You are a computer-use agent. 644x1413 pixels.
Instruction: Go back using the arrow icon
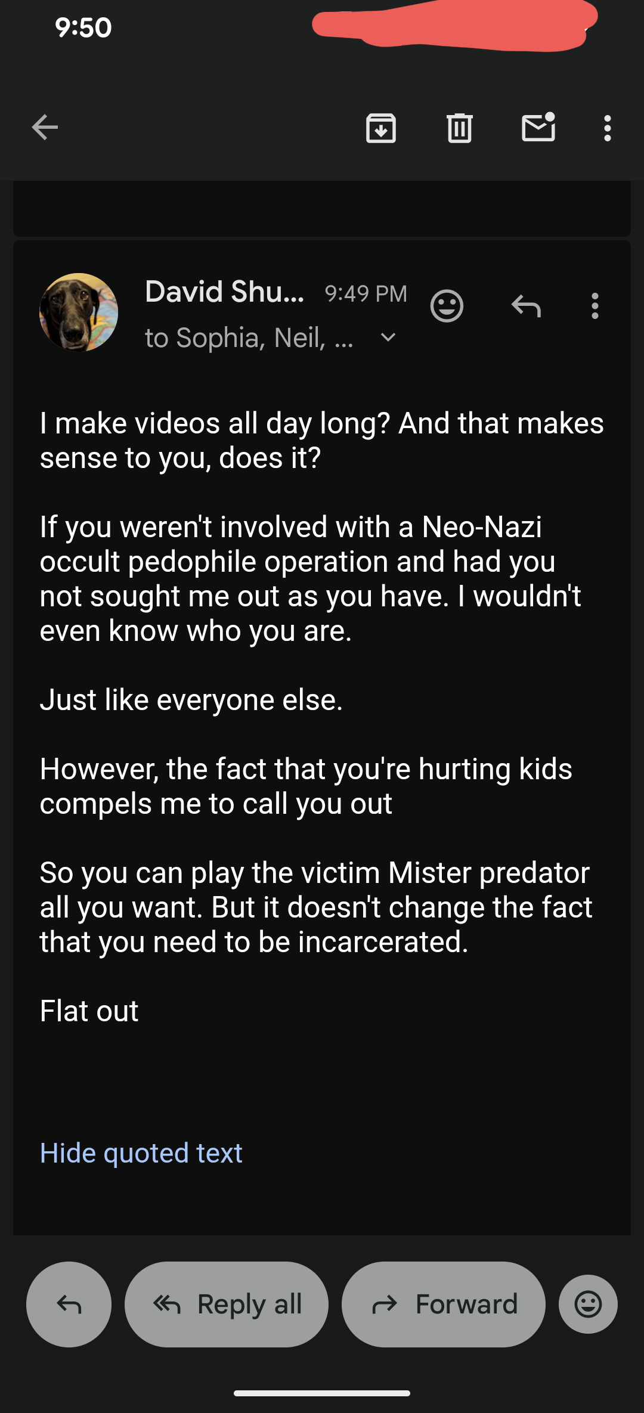tap(45, 128)
